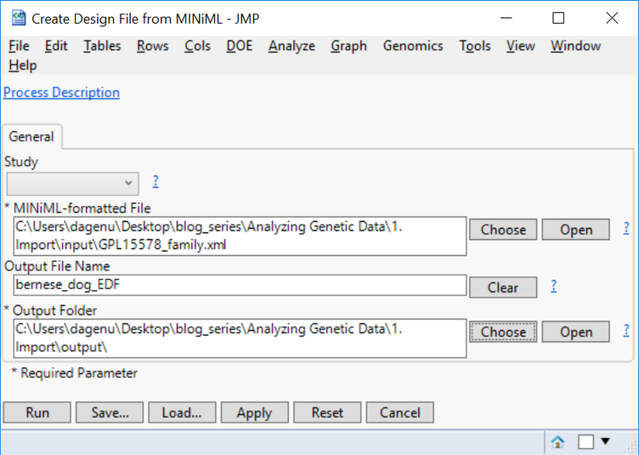Open the DOE menu
The height and width of the screenshot is (455, 639).
click(240, 46)
